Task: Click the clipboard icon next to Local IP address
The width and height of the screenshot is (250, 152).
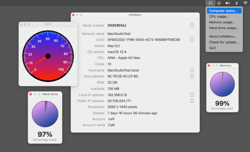Action: pyautogui.click(x=192, y=94)
